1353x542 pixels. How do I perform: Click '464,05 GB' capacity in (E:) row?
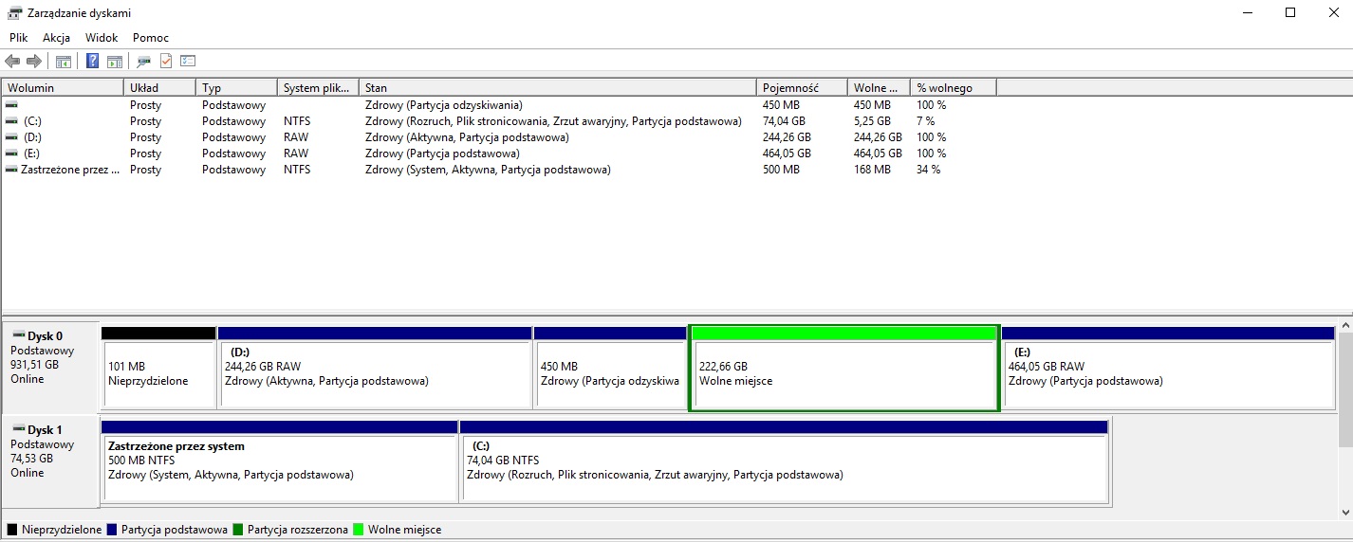tap(787, 154)
